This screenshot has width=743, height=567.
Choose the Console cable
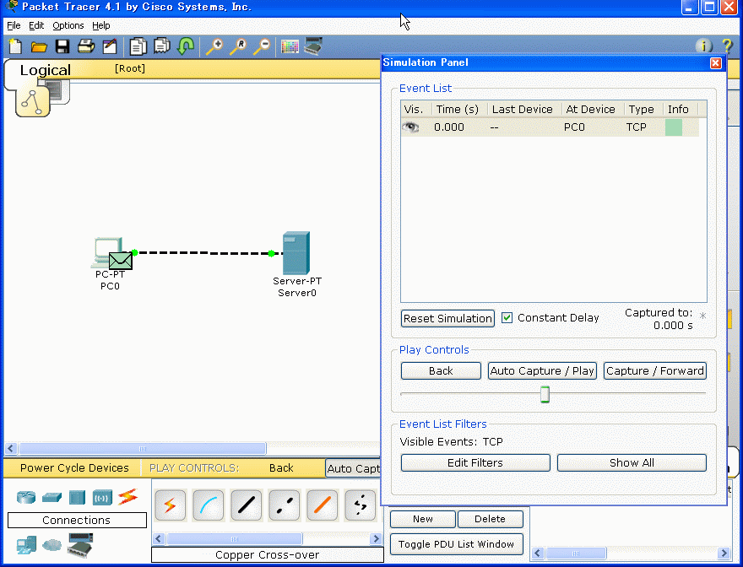pyautogui.click(x=209, y=505)
